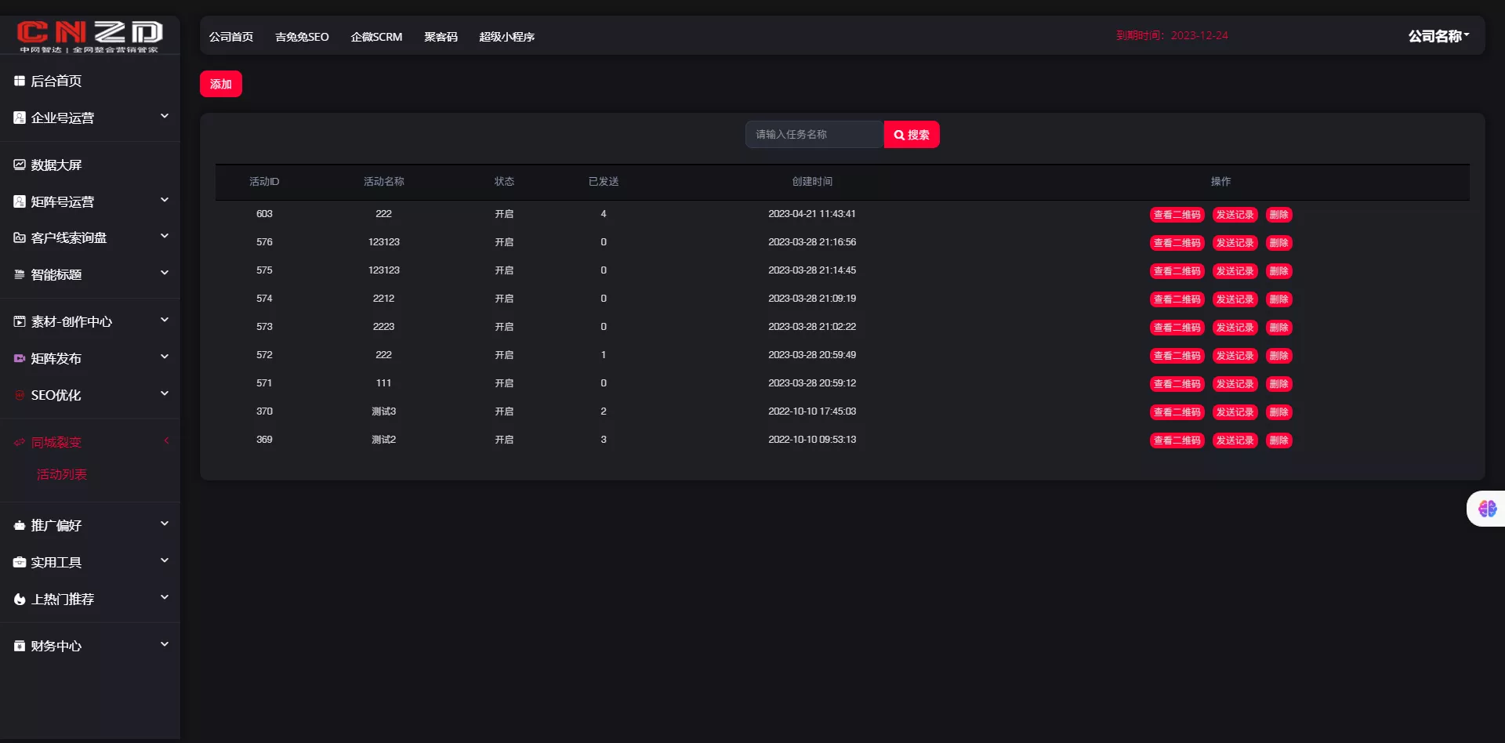Click the 搜索 search button
1505x743 pixels.
coord(912,135)
